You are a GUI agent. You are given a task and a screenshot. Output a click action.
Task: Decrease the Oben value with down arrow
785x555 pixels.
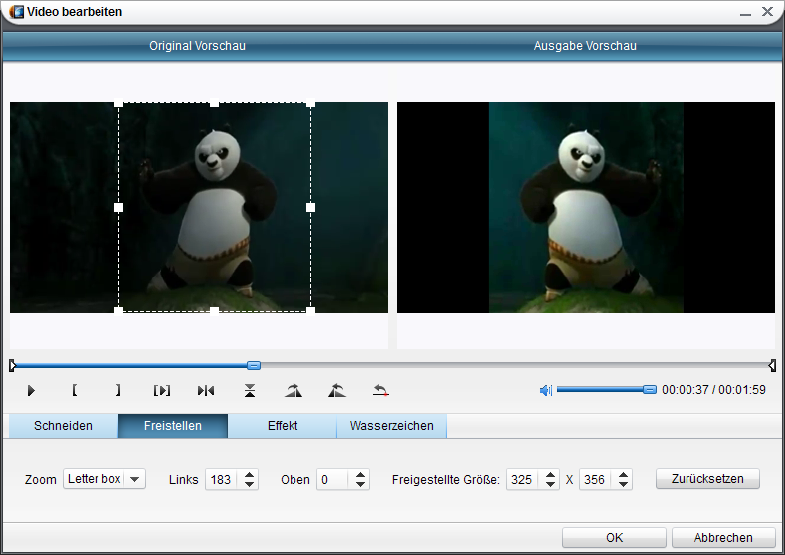pyautogui.click(x=360, y=484)
